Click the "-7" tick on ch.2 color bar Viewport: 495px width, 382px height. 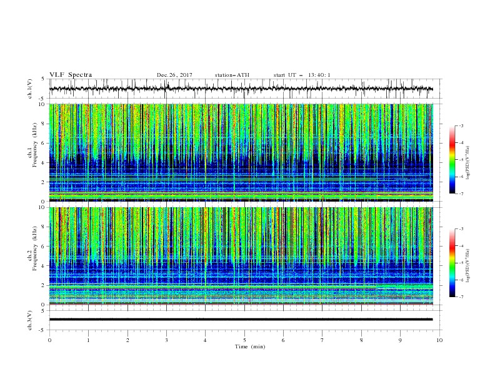461,296
